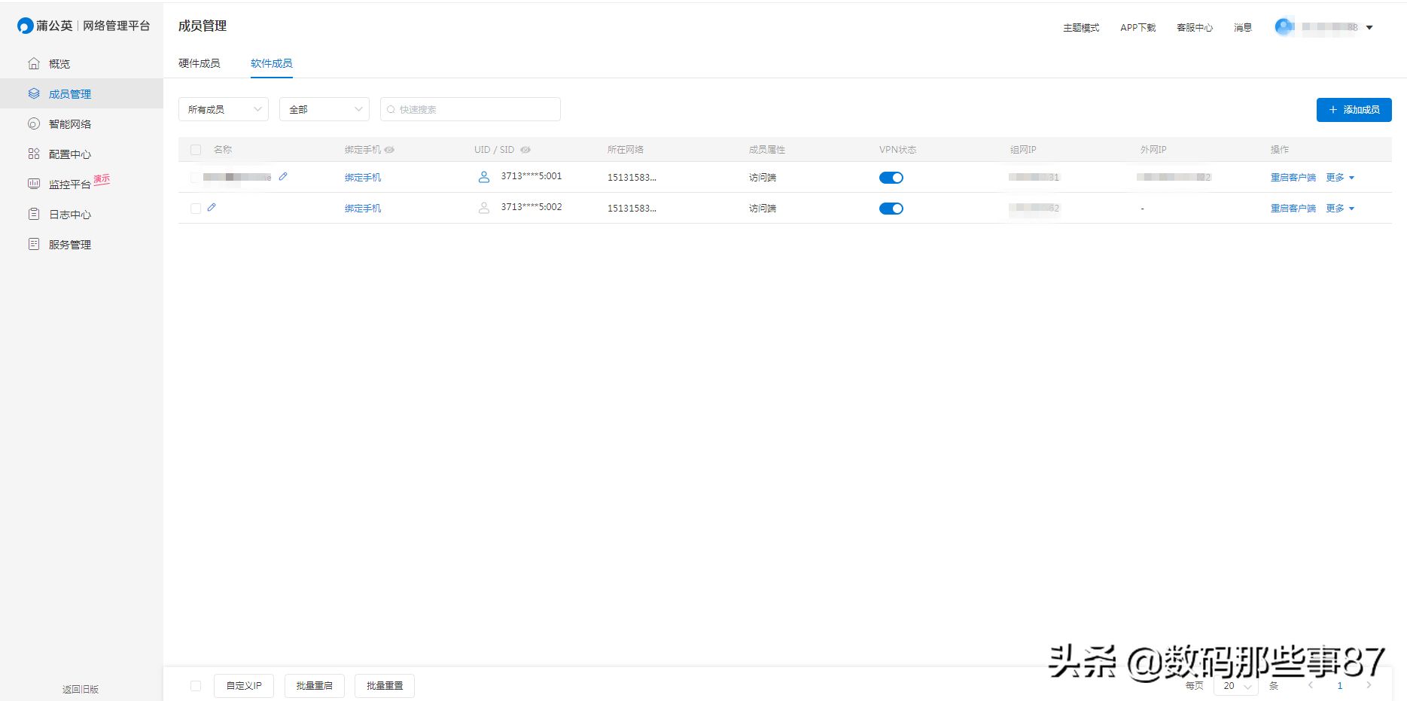
Task: Open 概览 from the sidebar
Action: pyautogui.click(x=59, y=64)
